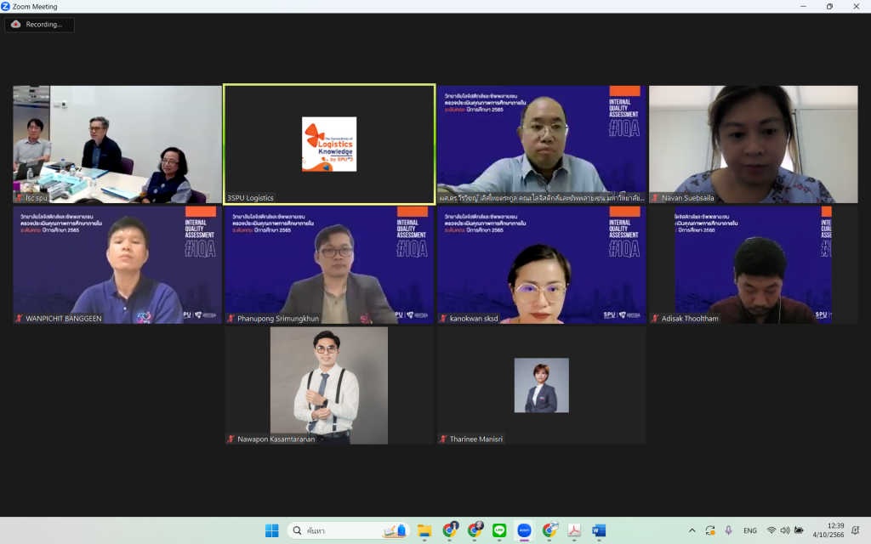
Task: Select the lsc spu meeting room video tile
Action: tap(117, 144)
